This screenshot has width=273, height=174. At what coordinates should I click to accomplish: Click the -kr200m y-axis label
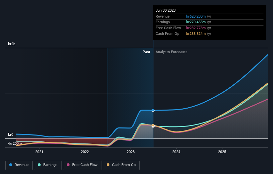pos(15,143)
